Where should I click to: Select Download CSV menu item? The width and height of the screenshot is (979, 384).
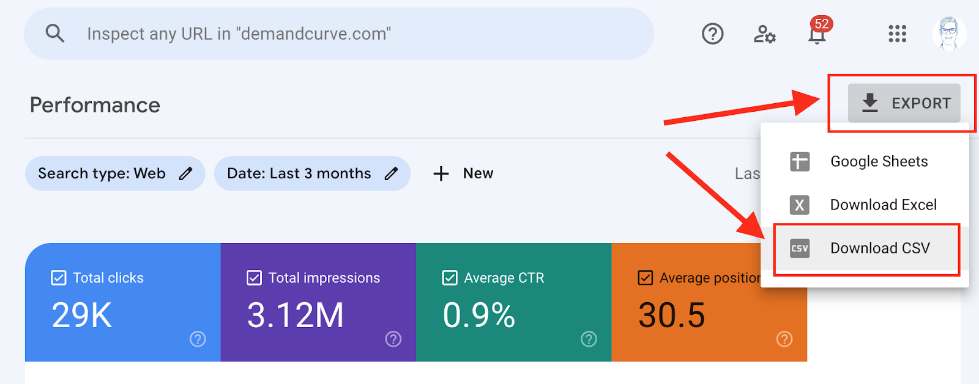pos(879,248)
